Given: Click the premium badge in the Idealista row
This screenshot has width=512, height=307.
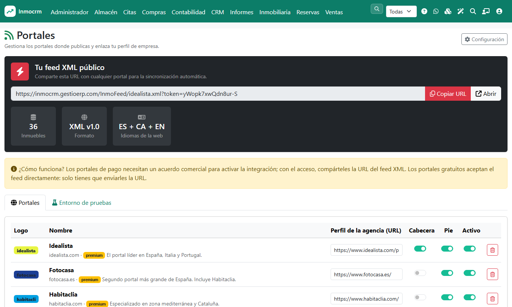Looking at the screenshot, I should 94,255.
